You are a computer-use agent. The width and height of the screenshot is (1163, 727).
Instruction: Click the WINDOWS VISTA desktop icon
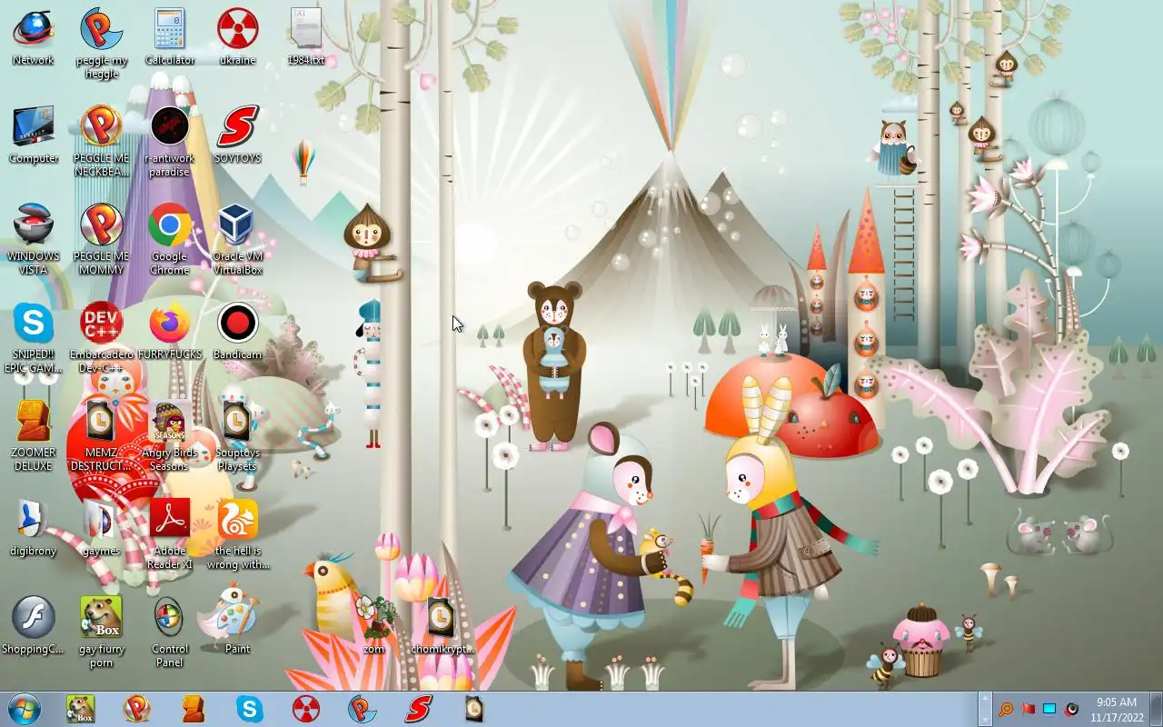(33, 239)
